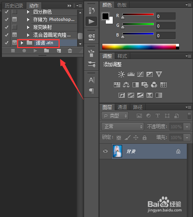Add a Selective Color adjustment
The height and width of the screenshot is (217, 193).
pos(150,95)
